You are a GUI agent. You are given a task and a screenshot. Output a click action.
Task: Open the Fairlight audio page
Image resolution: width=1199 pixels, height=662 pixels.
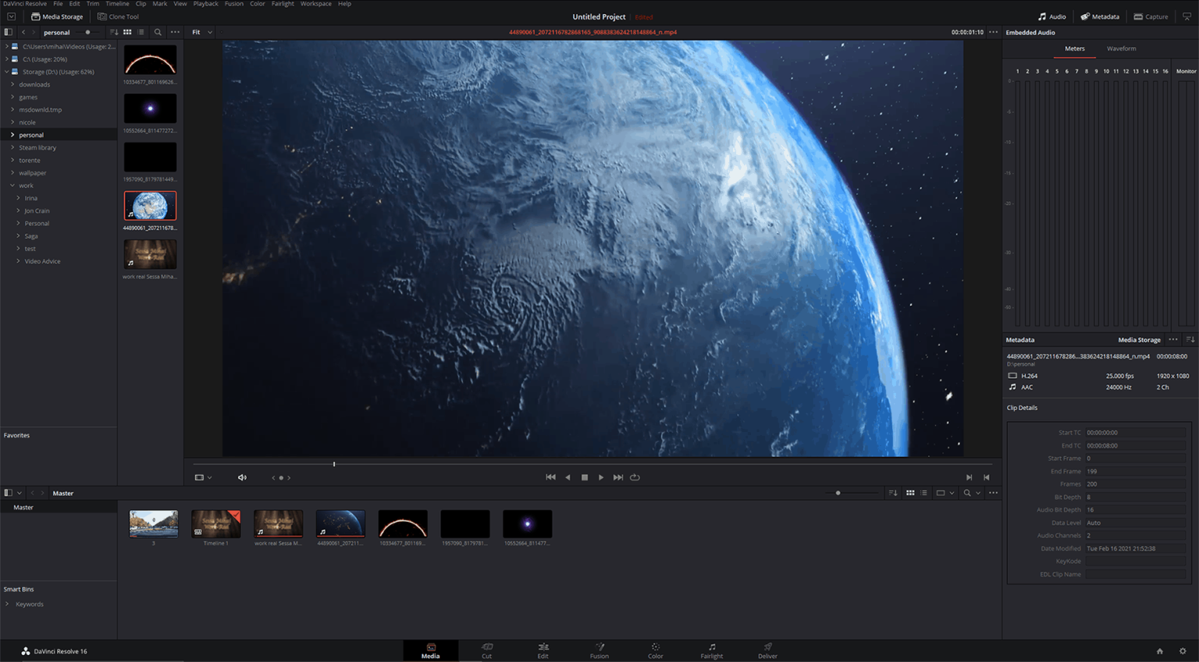pos(711,650)
